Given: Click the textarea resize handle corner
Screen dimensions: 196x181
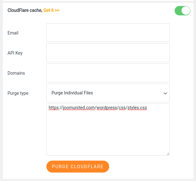Looking at the screenshot, I should (x=168, y=153).
